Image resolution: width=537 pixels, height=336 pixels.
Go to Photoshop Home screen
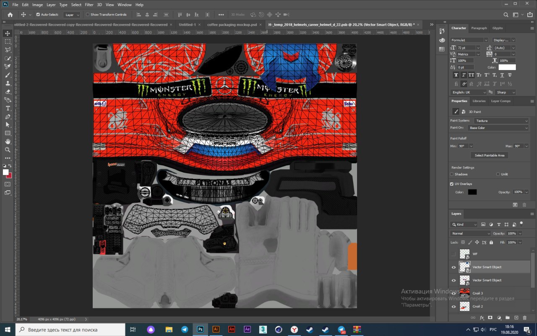[x=10, y=14]
